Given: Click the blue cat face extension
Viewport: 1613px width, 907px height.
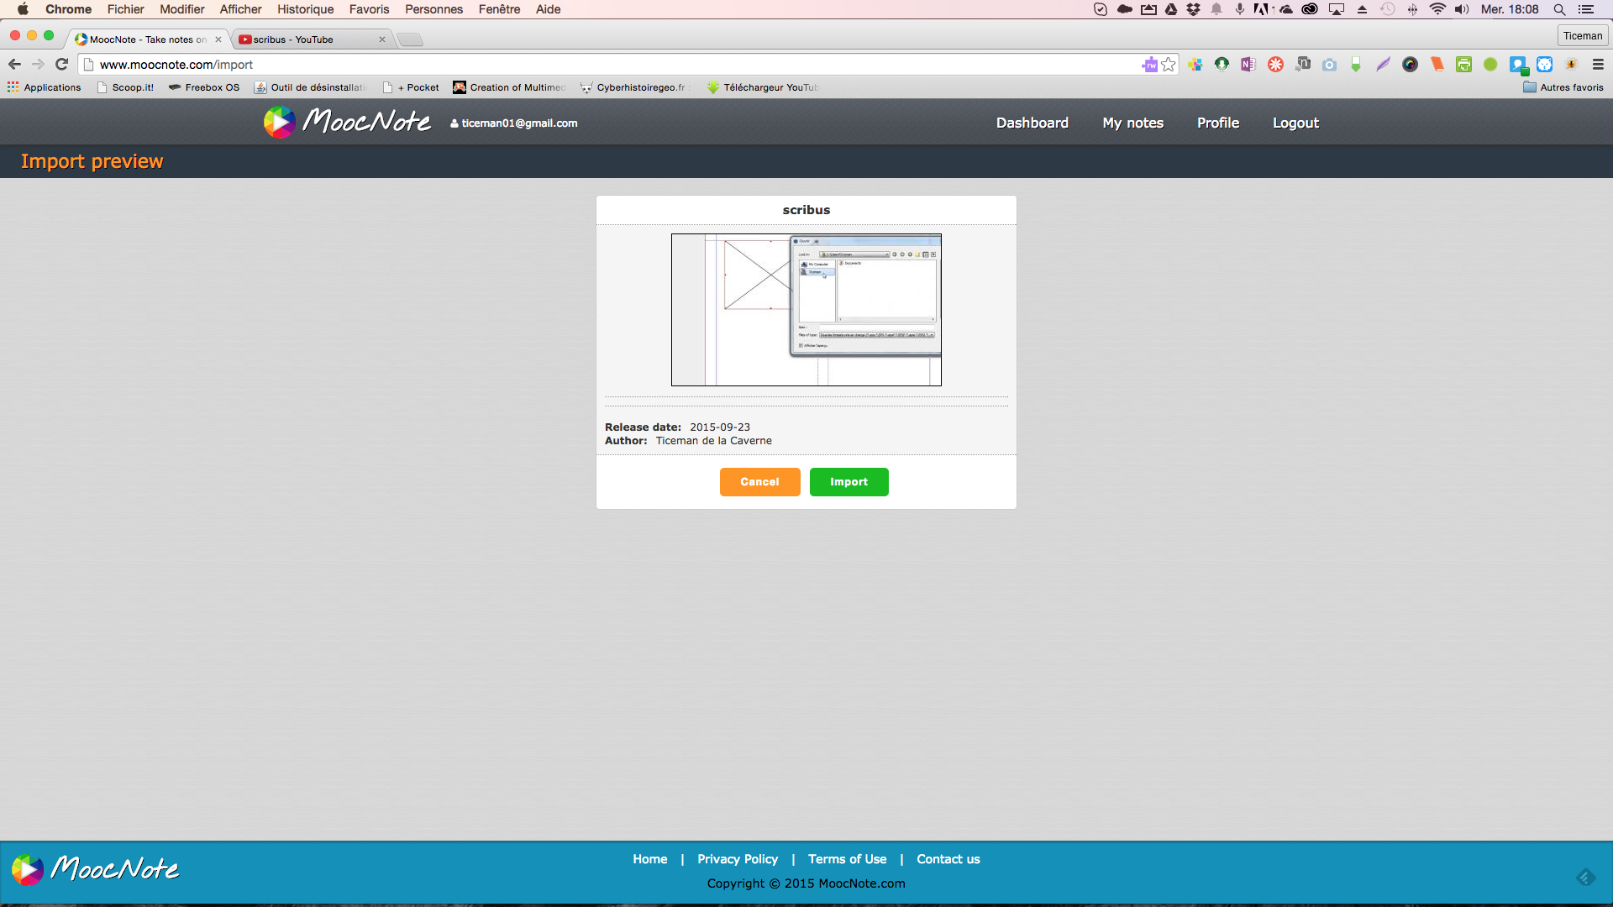Looking at the screenshot, I should tap(1544, 65).
